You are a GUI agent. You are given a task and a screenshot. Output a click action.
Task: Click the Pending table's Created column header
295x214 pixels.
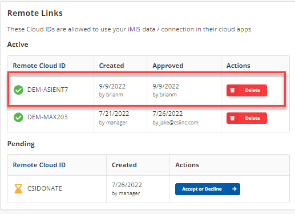[x=124, y=165]
